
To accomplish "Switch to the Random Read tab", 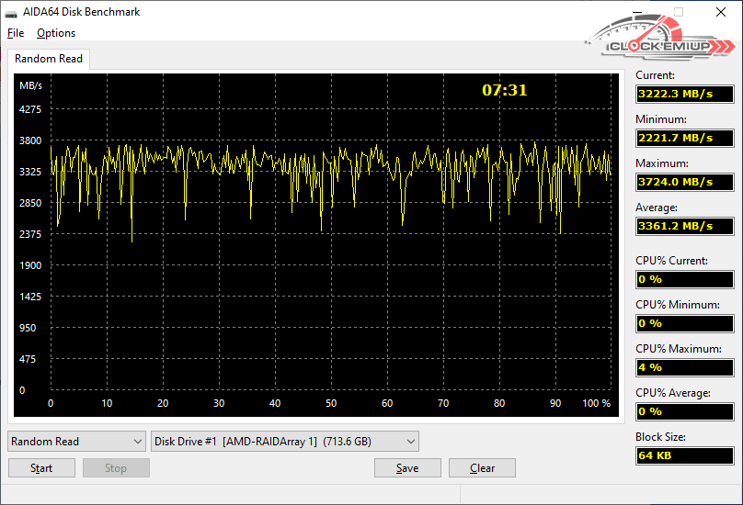I will tap(49, 59).
